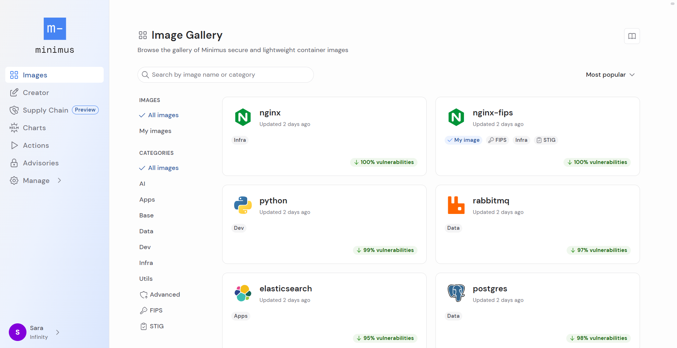Filter by Data category
The image size is (677, 348).
tap(146, 231)
